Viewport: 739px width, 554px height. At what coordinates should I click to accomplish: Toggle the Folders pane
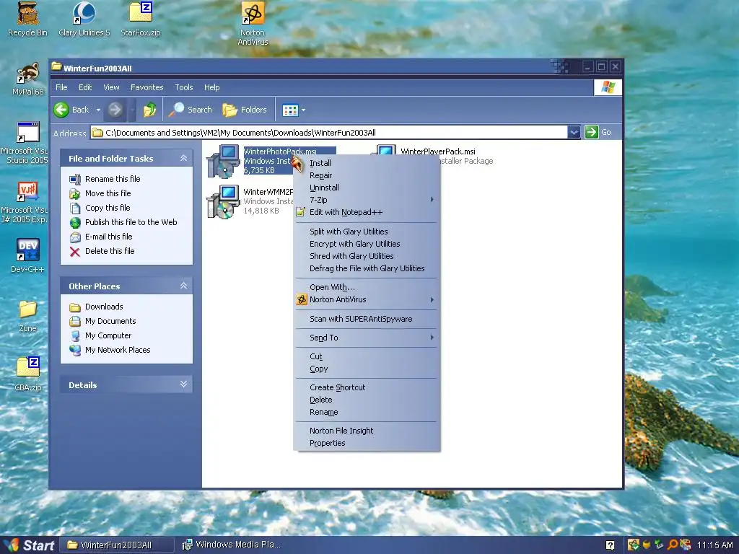245,110
